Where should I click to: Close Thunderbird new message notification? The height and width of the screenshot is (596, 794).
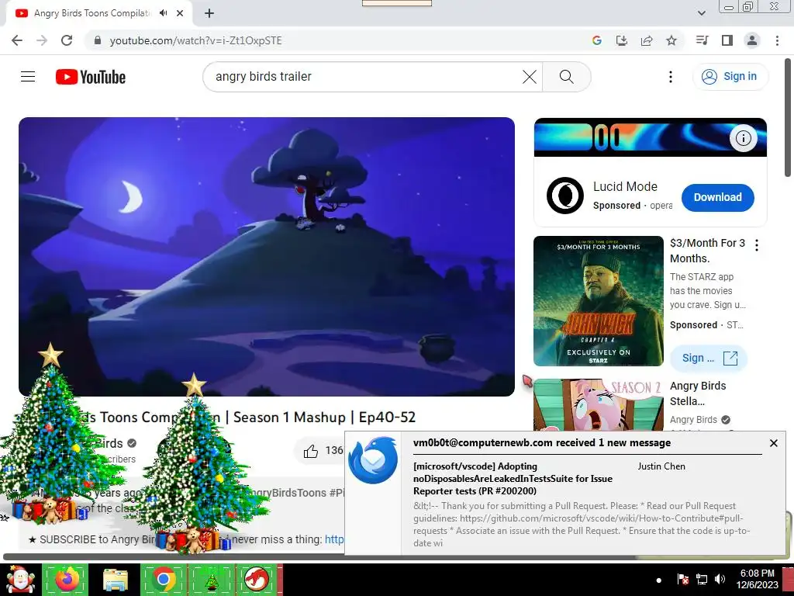click(x=773, y=443)
